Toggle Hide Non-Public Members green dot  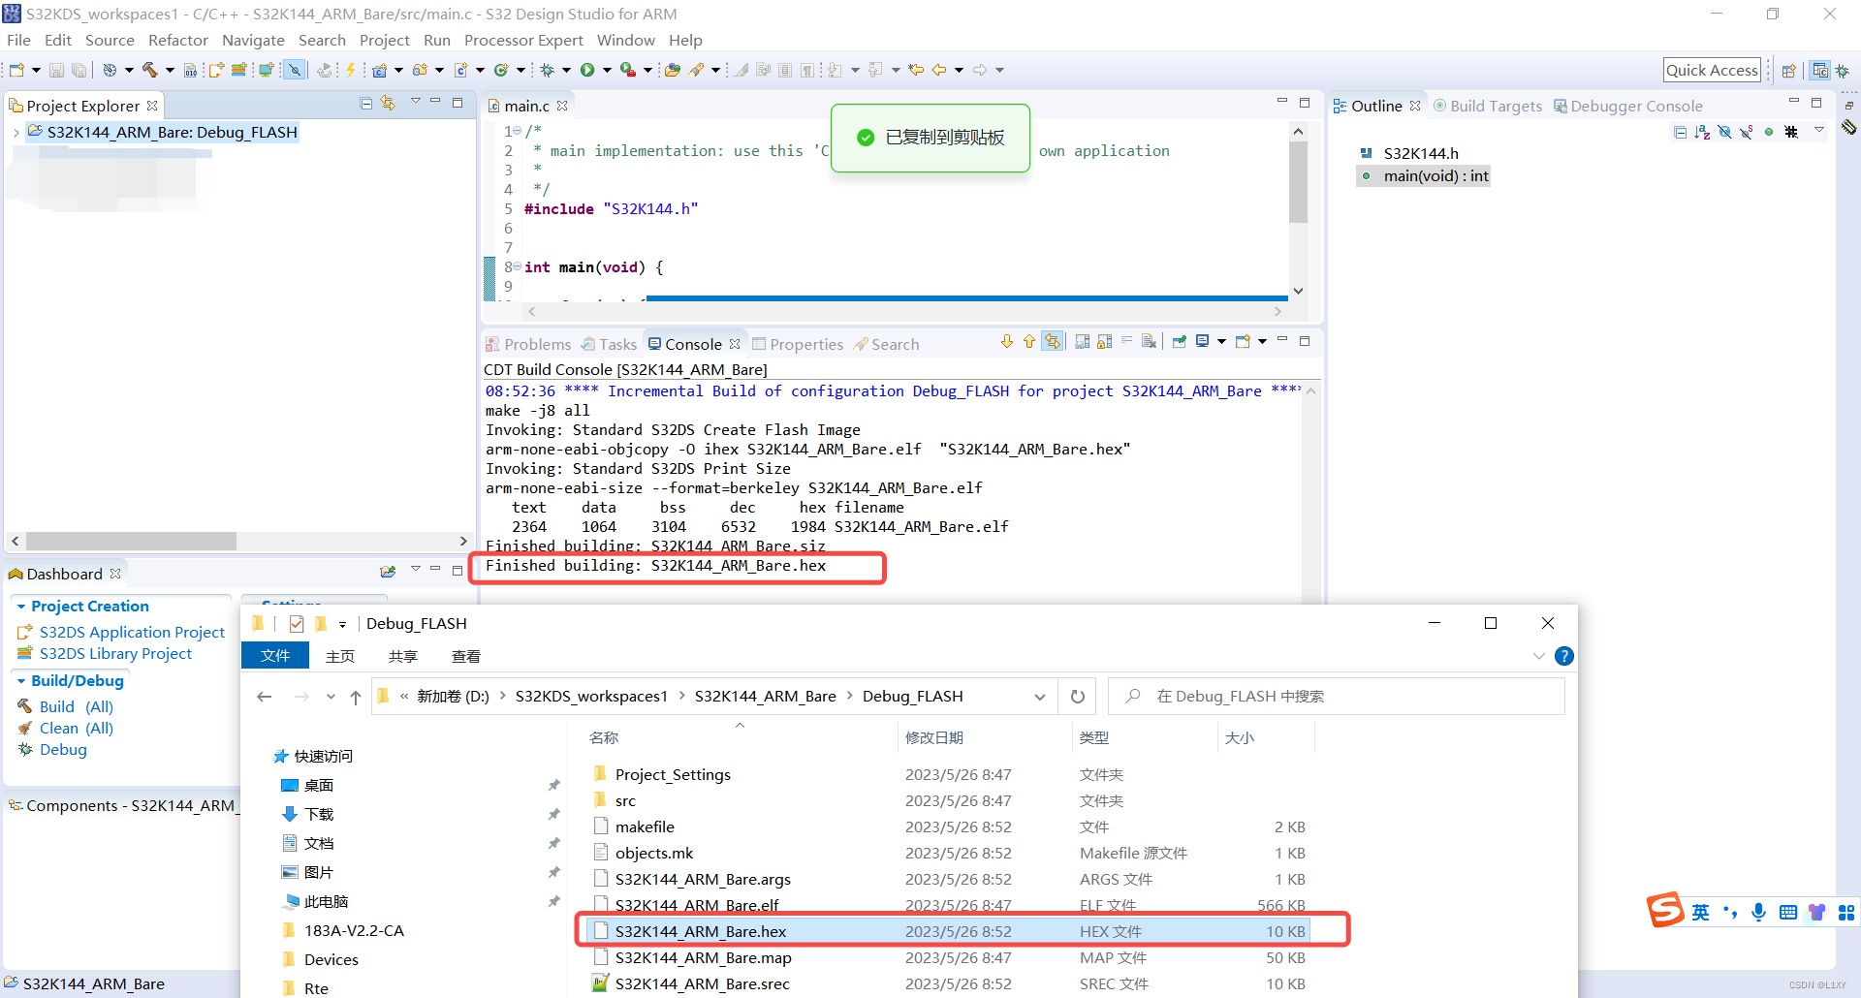[1769, 132]
